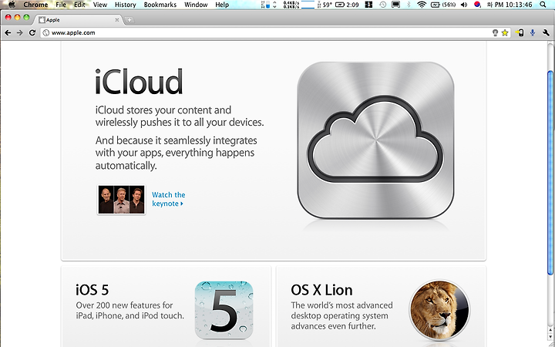The width and height of the screenshot is (555, 347).
Task: Click the network speed KB/s monitor
Action: pyautogui.click(x=299, y=5)
